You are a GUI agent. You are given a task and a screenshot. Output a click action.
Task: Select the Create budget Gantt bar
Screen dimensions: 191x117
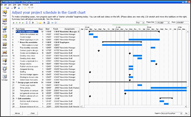(95, 37)
